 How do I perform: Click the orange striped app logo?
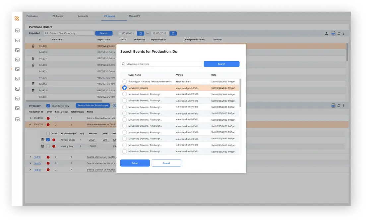pyautogui.click(x=17, y=19)
